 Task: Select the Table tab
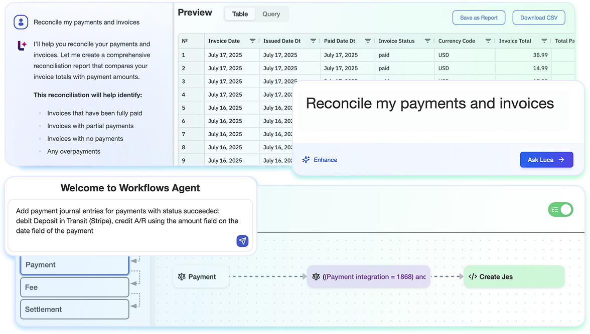[240, 14]
